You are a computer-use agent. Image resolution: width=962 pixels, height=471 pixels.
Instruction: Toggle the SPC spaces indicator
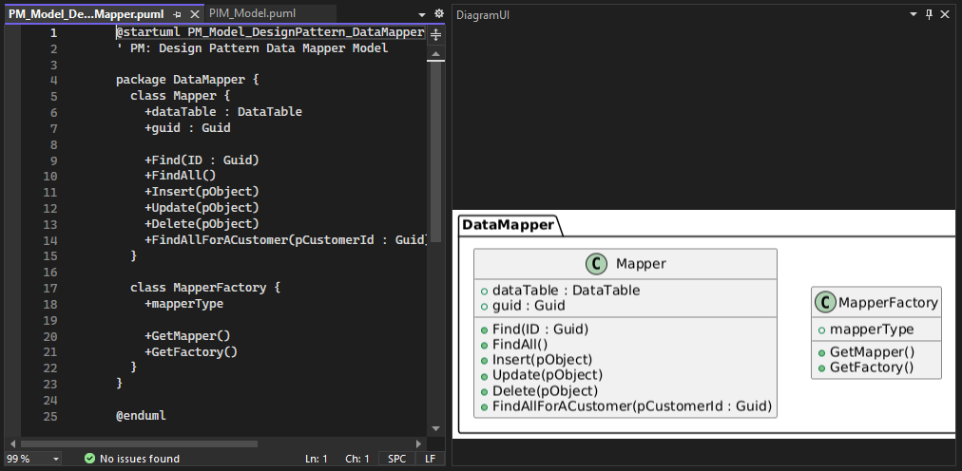[x=397, y=459]
